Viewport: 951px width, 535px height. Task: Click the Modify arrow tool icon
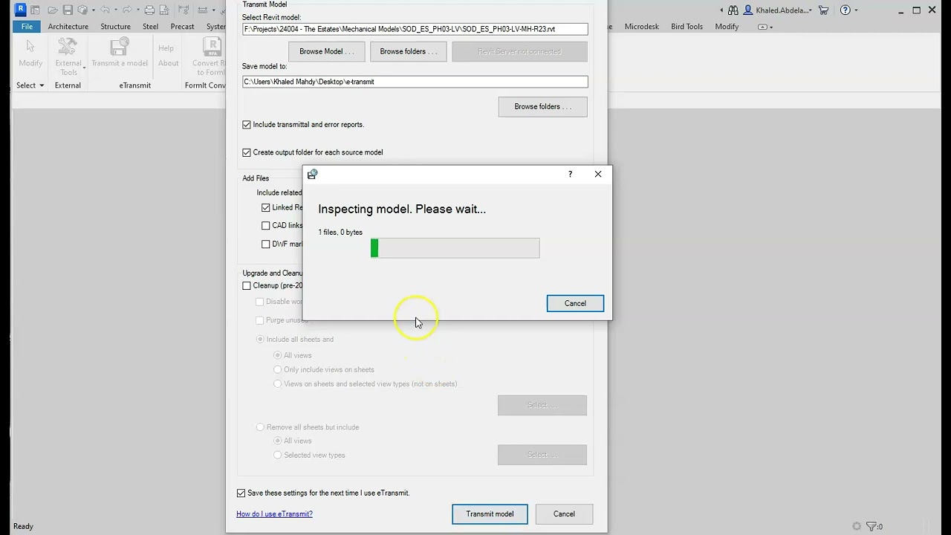point(30,48)
